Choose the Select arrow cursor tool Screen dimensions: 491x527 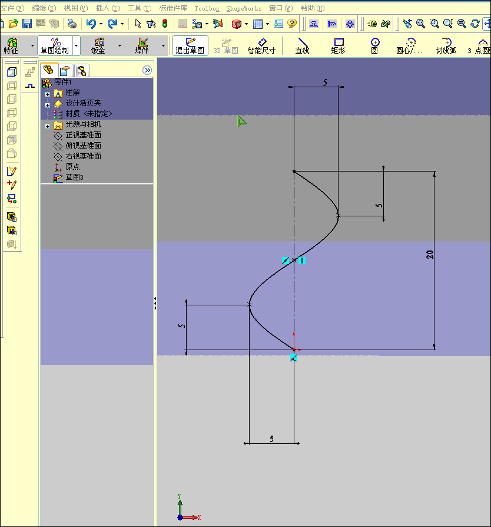click(x=138, y=24)
